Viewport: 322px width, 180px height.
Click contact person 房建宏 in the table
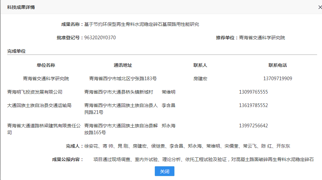pos(200,79)
